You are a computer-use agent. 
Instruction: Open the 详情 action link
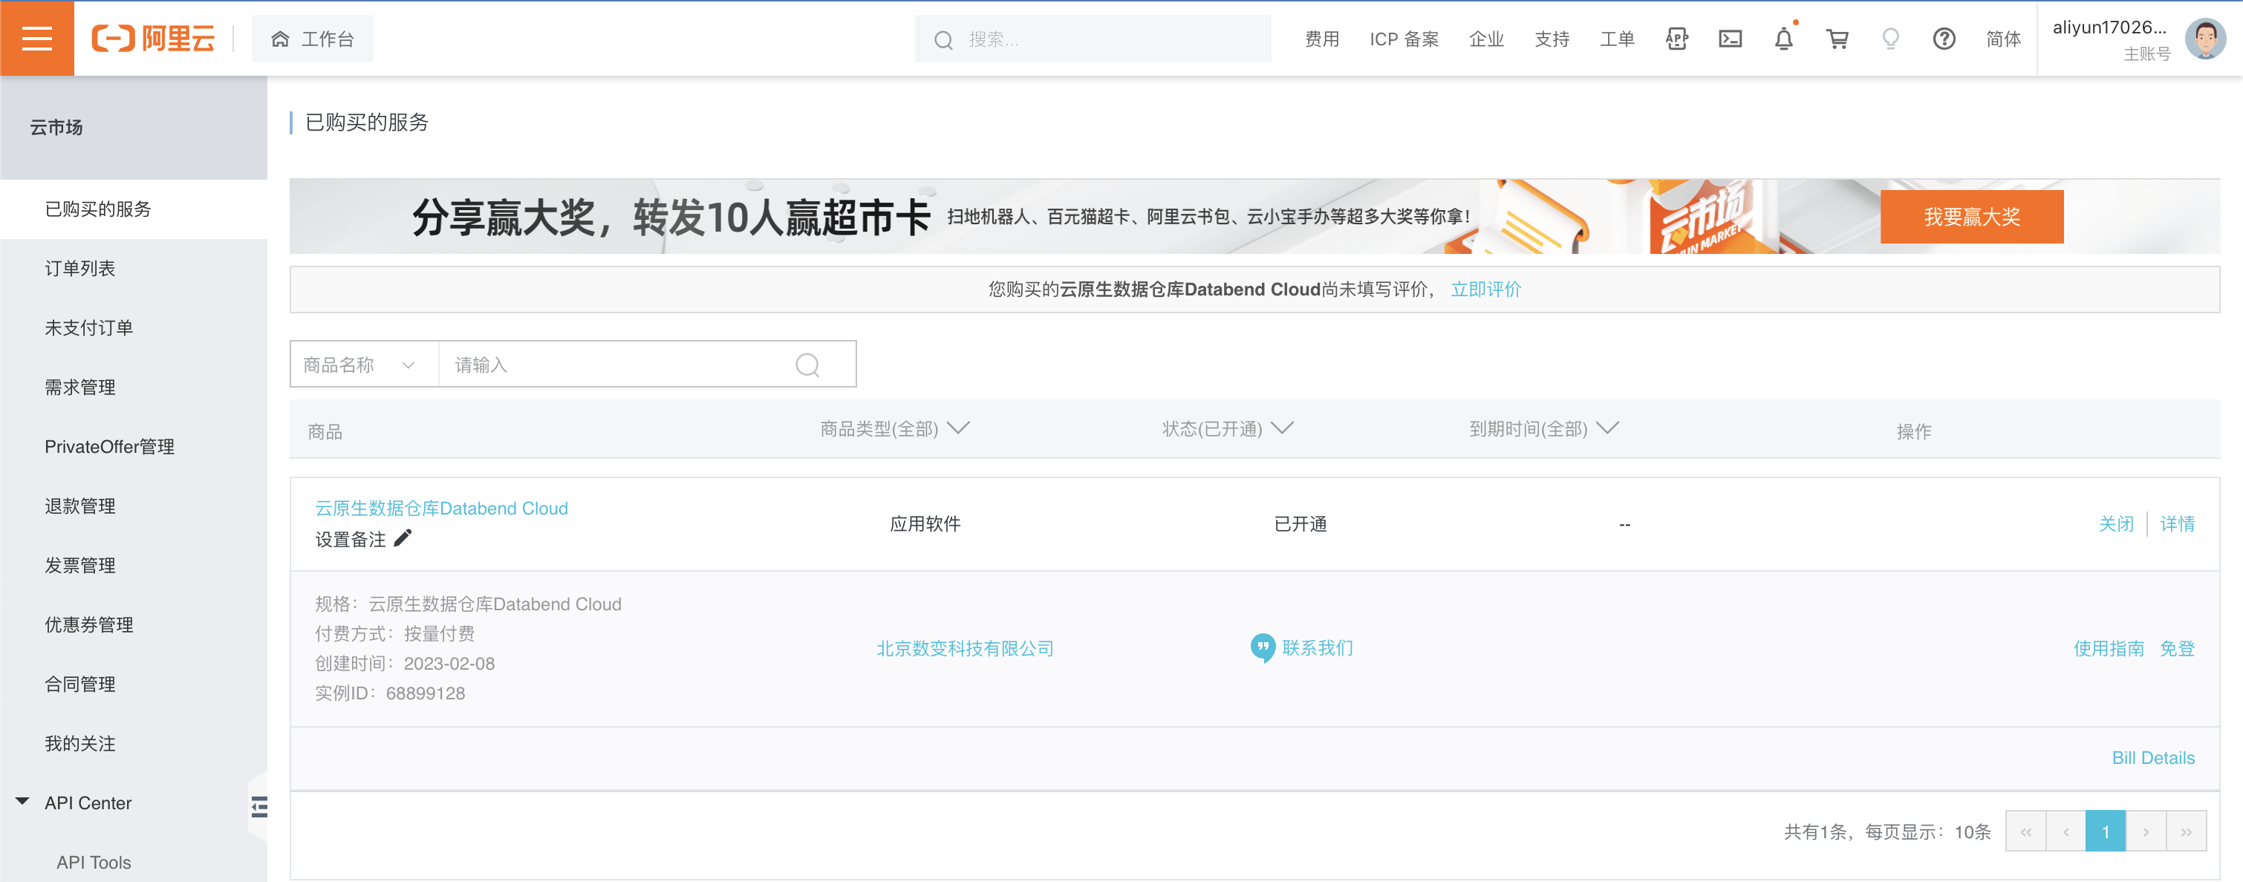coord(2177,523)
